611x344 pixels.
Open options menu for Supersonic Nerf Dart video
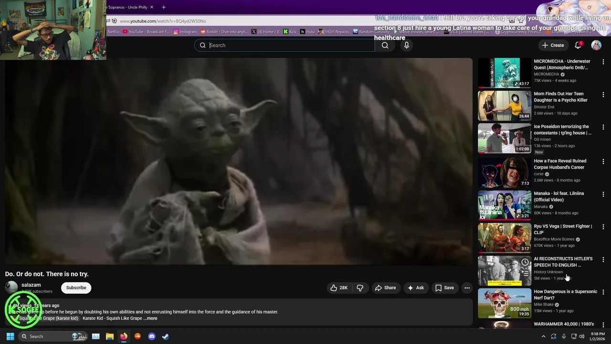coord(603,292)
